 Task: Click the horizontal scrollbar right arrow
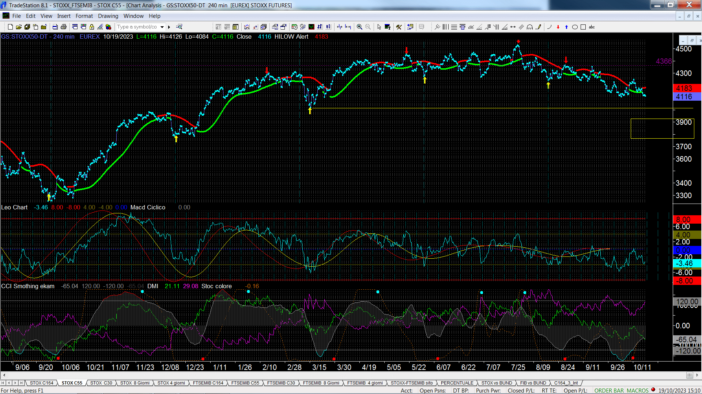(698, 375)
